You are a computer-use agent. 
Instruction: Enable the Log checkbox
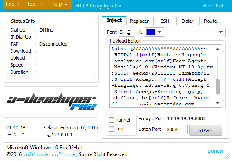click(111, 129)
